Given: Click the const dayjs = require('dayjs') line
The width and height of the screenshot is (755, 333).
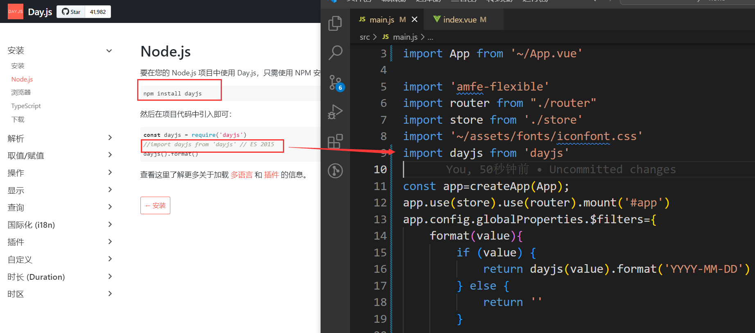Looking at the screenshot, I should tap(195, 135).
